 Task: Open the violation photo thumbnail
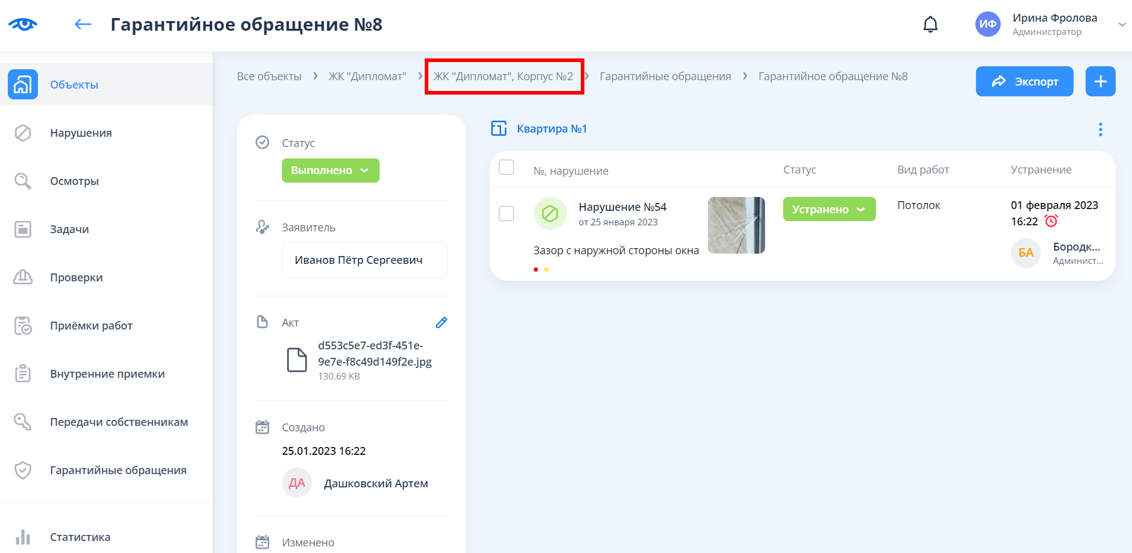pos(736,225)
